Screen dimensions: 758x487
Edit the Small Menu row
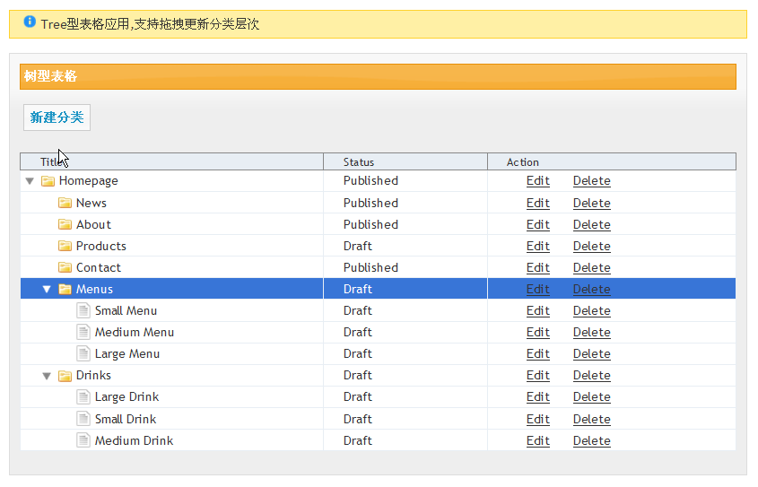point(538,310)
